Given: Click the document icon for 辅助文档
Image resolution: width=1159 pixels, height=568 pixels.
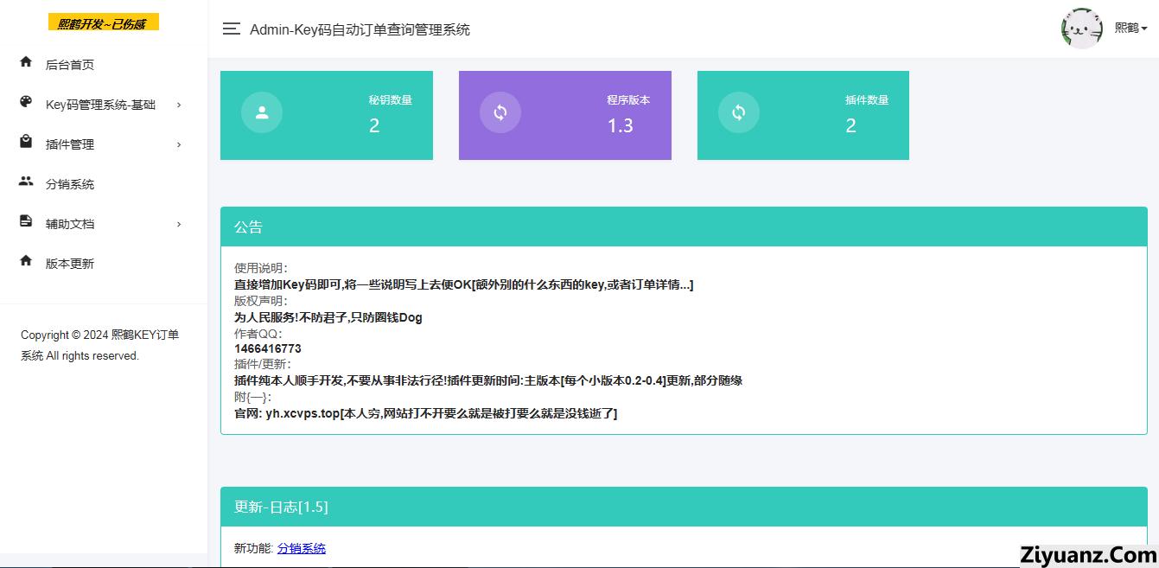Looking at the screenshot, I should tap(26, 222).
